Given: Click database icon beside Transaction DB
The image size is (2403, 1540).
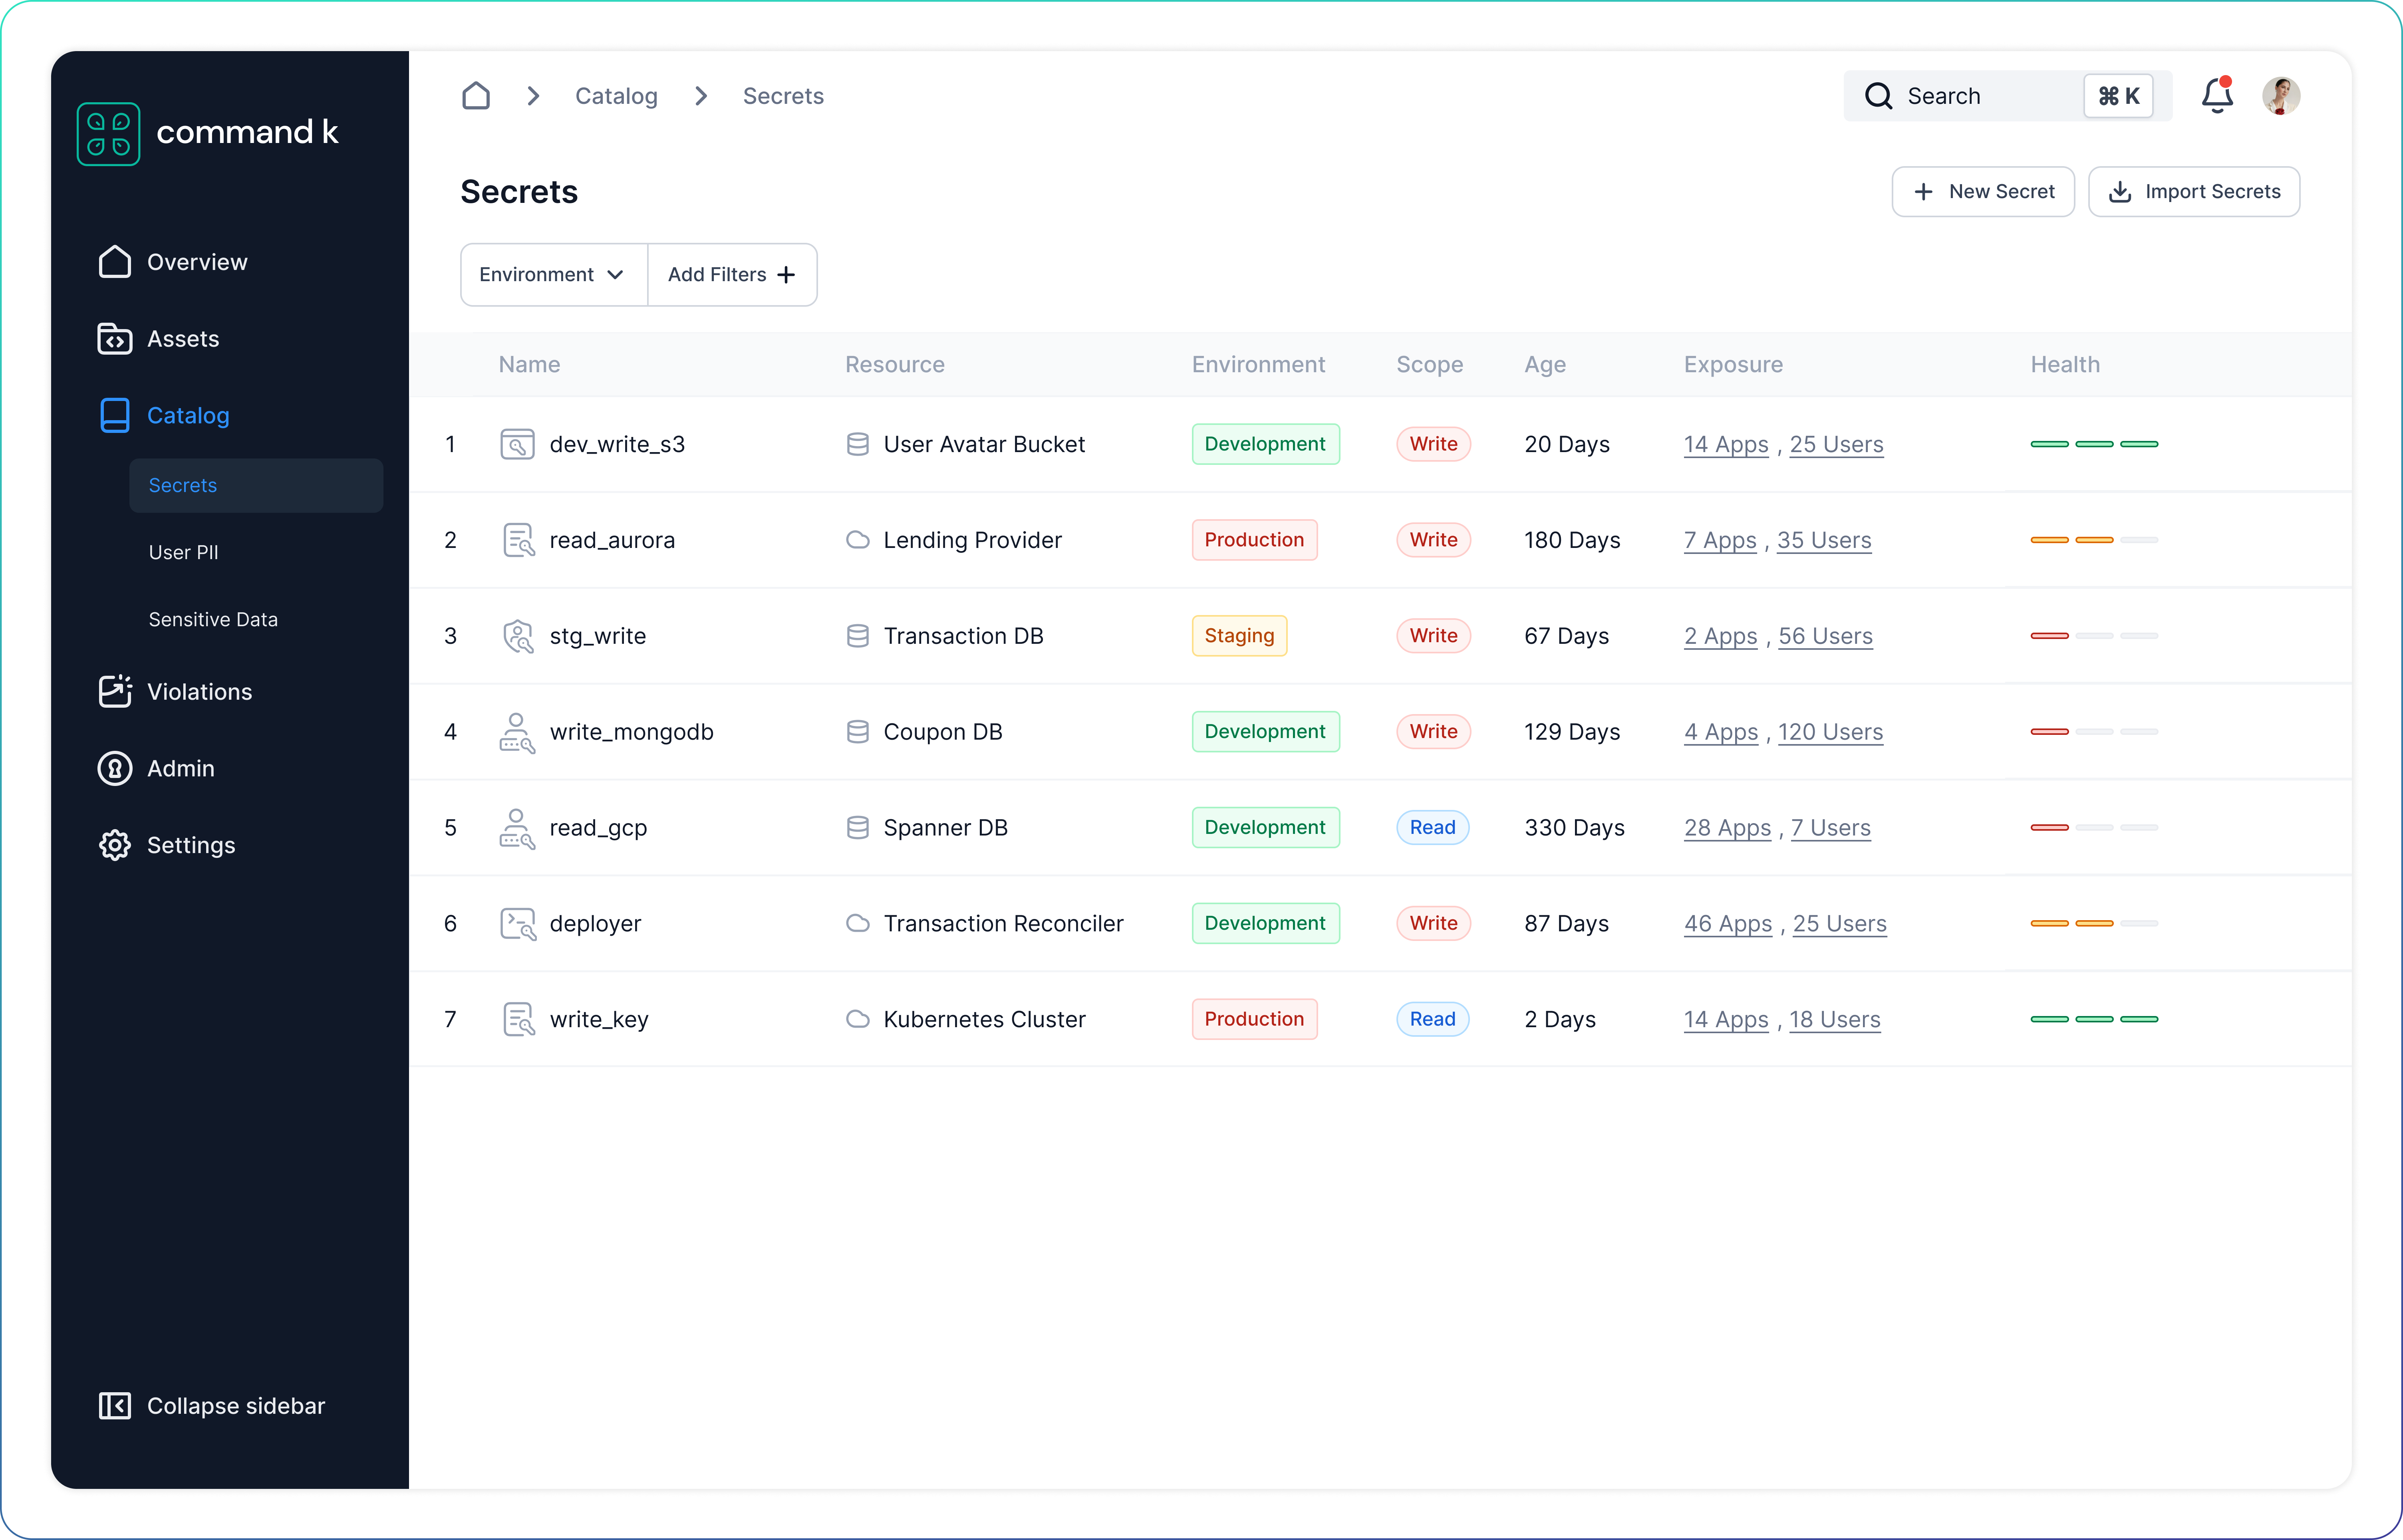Looking at the screenshot, I should pos(857,636).
